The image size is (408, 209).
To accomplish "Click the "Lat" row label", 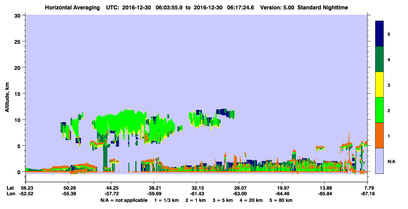I will point(10,188).
